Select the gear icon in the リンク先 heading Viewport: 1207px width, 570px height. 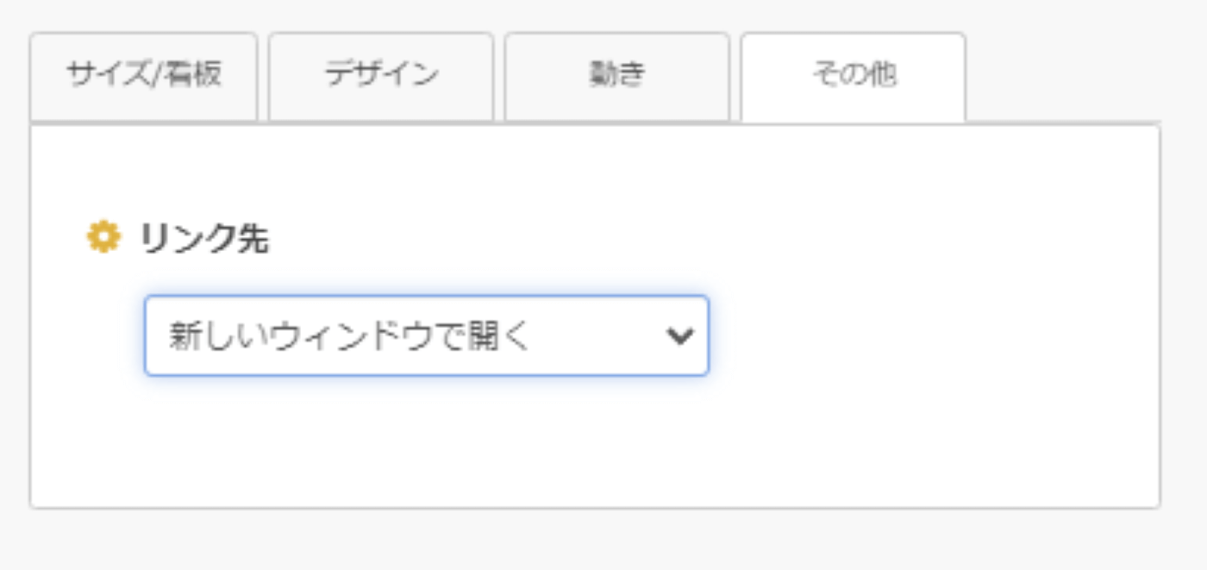[103, 237]
